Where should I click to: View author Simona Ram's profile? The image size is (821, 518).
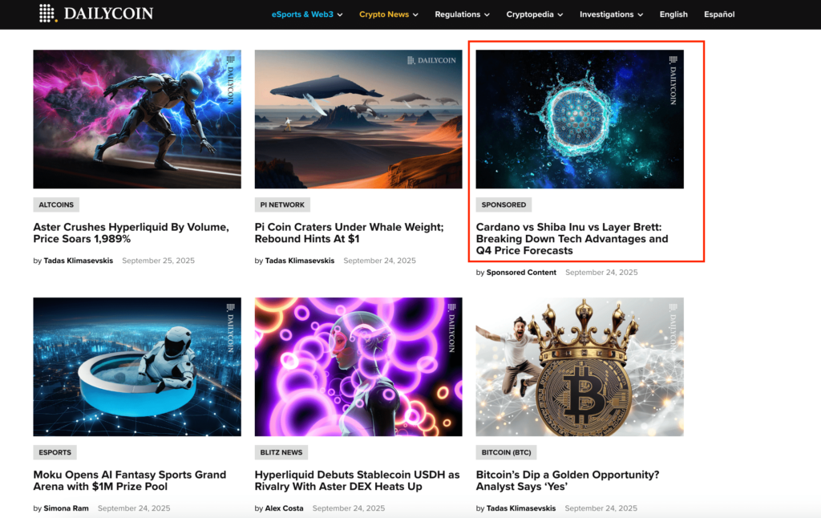tap(66, 508)
